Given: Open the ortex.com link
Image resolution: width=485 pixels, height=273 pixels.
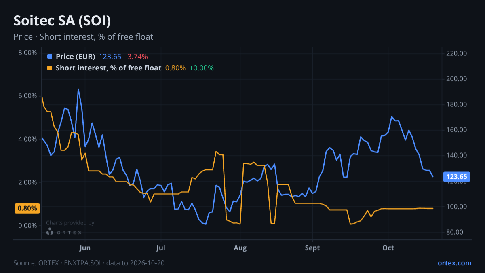Looking at the screenshot, I should pos(454,263).
